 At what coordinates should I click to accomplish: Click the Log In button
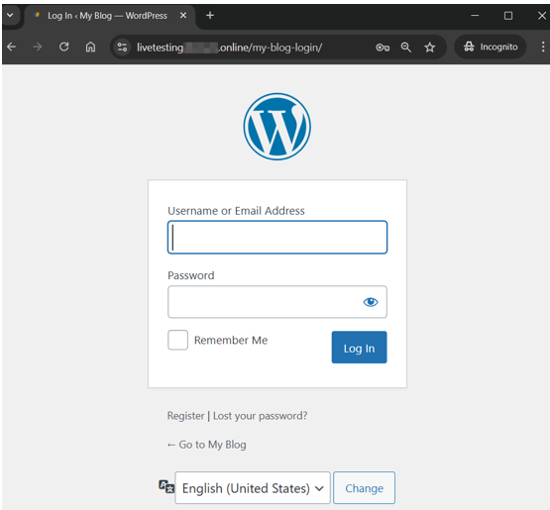359,348
